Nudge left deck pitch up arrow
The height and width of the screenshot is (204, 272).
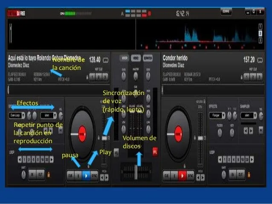107,178
